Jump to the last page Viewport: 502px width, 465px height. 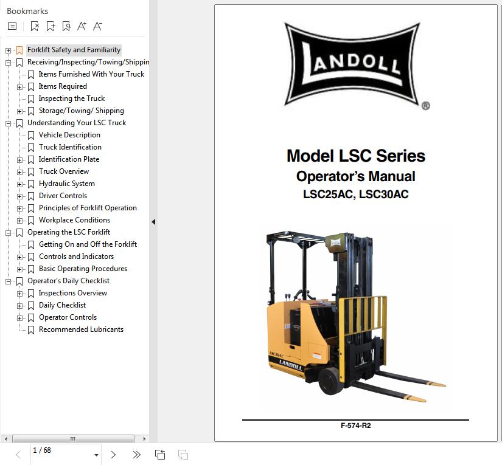[x=137, y=455]
